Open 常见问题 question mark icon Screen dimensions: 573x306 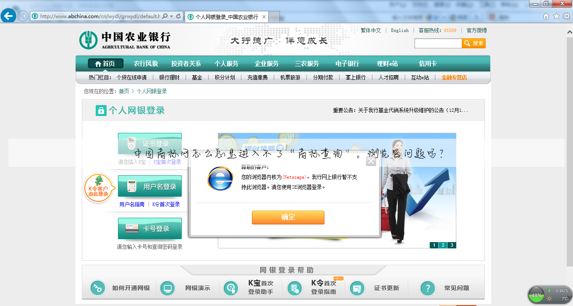tap(428, 288)
